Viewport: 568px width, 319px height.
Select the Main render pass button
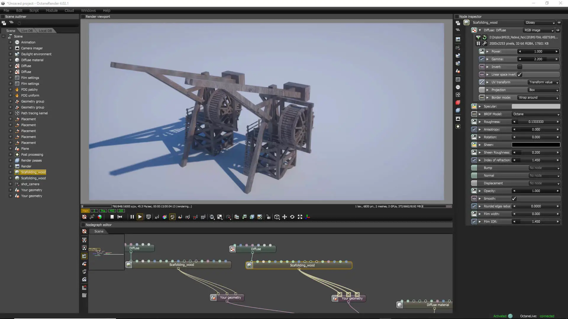85,211
